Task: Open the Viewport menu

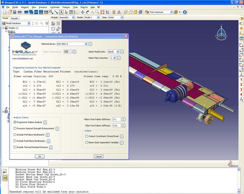Action: pyautogui.click(x=24, y=7)
